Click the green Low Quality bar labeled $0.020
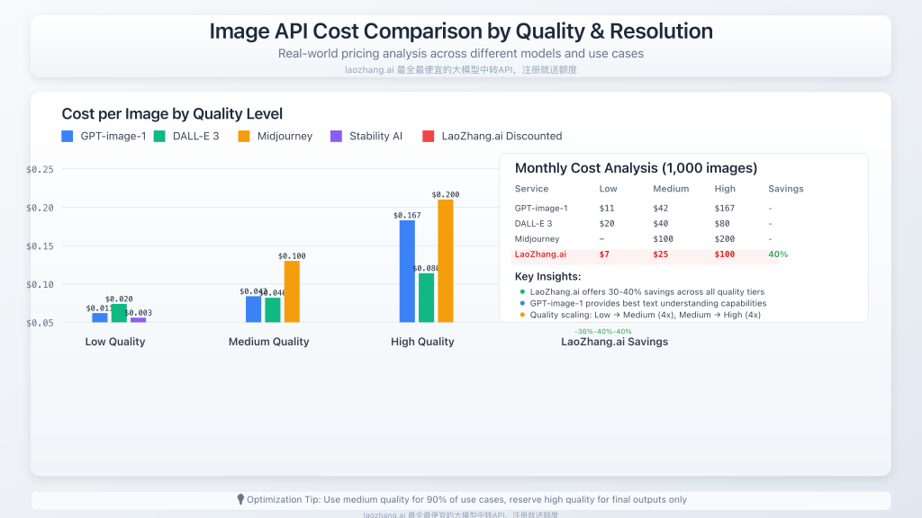Screen dimensions: 922x518 pyautogui.click(x=119, y=313)
